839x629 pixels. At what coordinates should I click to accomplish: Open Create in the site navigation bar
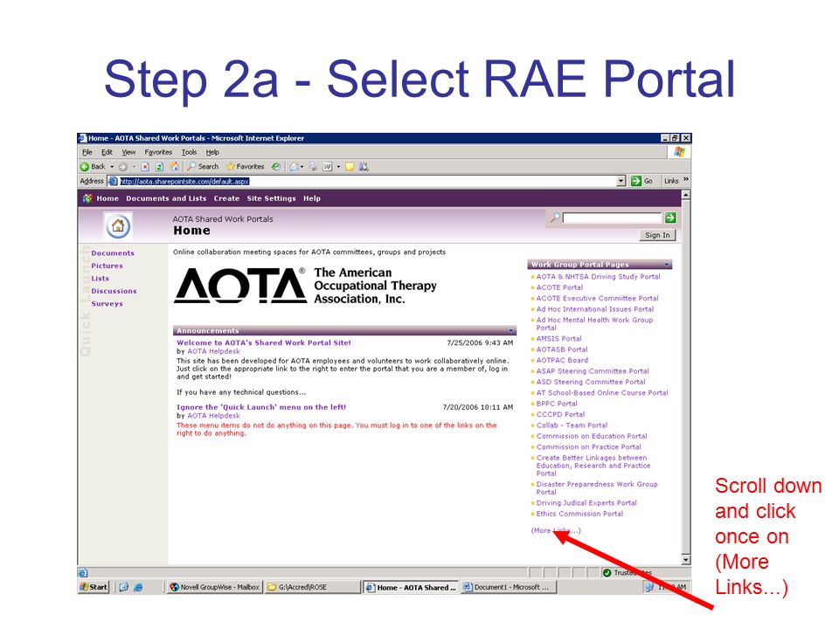[226, 198]
